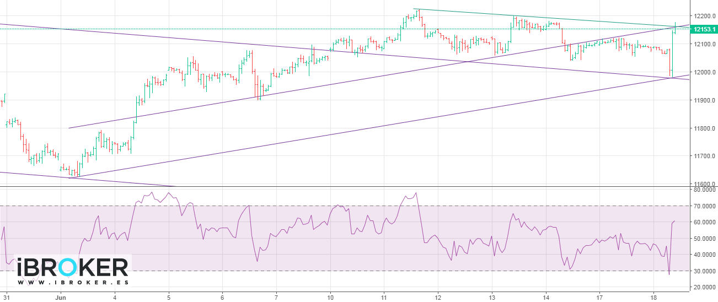
Task: Click the 60.0000 RSI axis label
Action: [x=705, y=222]
